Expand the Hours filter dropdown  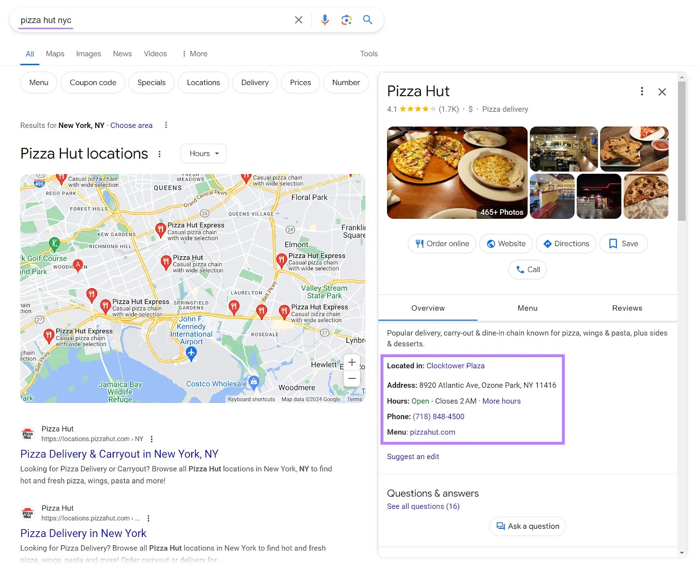pos(204,154)
